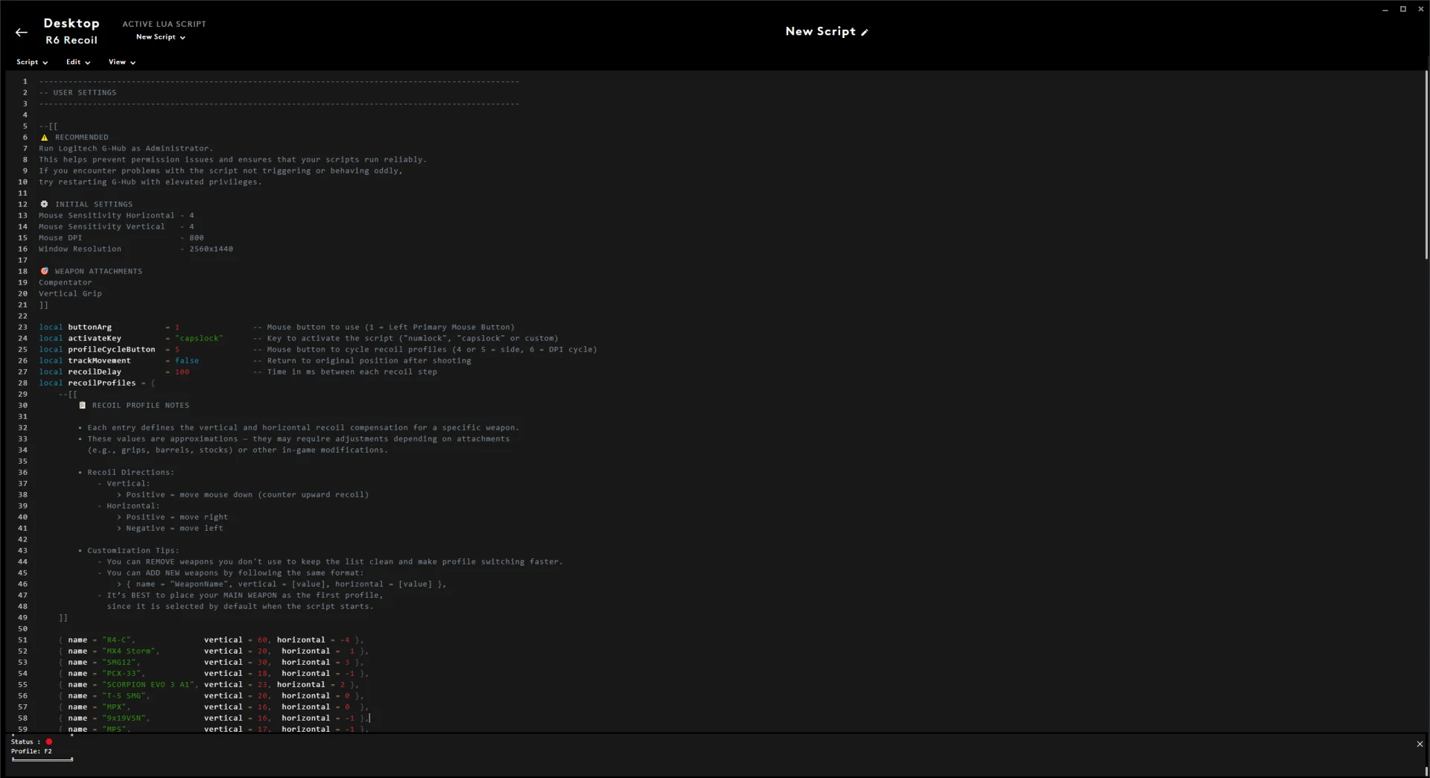This screenshot has height=778, width=1430.
Task: Place cursor on the warning RECOMMENDED line
Action: click(74, 138)
